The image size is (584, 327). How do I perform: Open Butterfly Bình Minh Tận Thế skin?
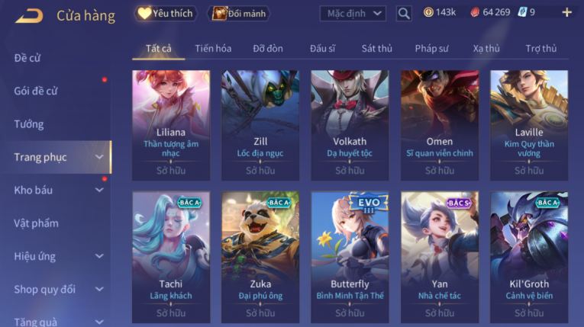[x=350, y=257]
